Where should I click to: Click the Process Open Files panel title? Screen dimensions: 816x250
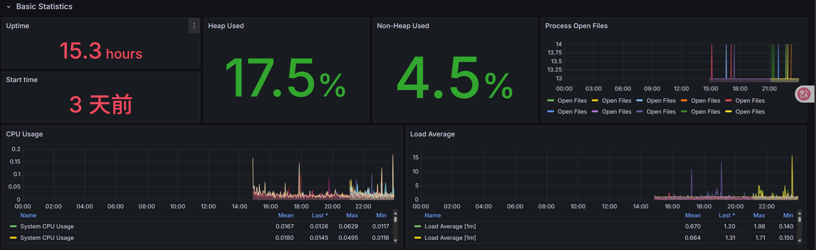point(576,26)
